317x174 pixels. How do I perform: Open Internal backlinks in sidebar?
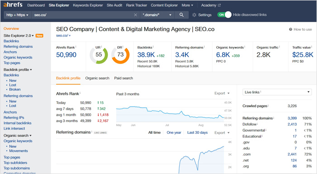(x=17, y=123)
